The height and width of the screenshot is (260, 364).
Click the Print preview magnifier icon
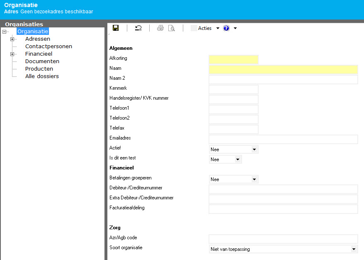171,28
